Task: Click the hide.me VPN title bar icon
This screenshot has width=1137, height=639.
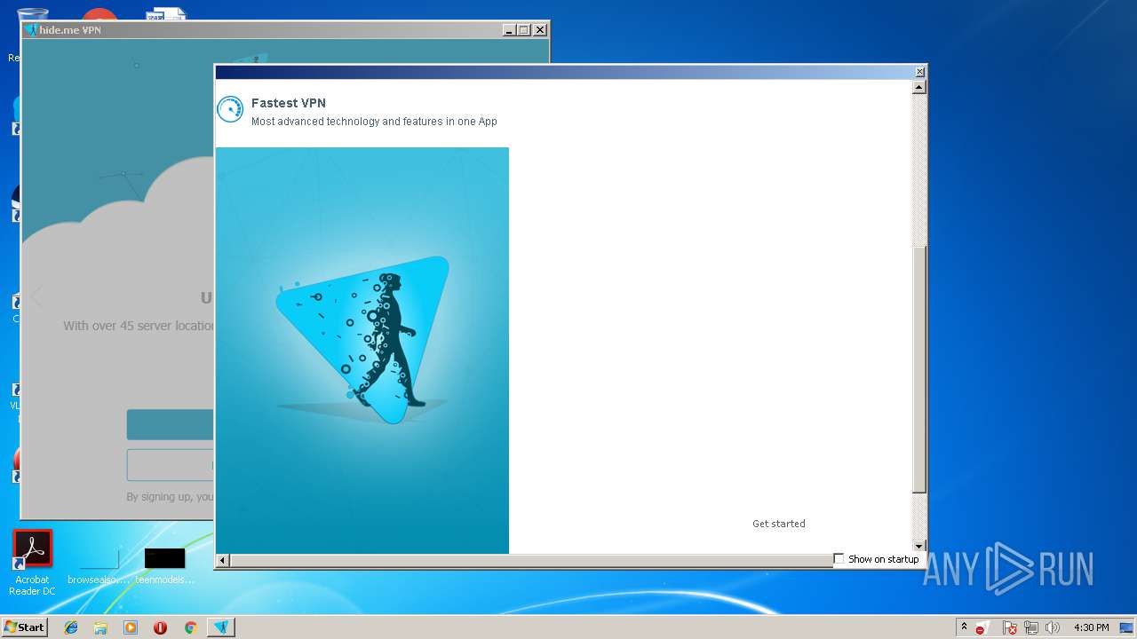Action: [32, 29]
